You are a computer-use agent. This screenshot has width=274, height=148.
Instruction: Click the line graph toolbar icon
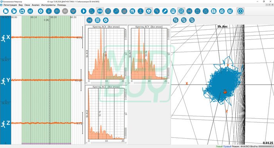(x=124, y=11)
